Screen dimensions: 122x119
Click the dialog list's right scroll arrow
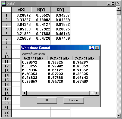coord(97,93)
